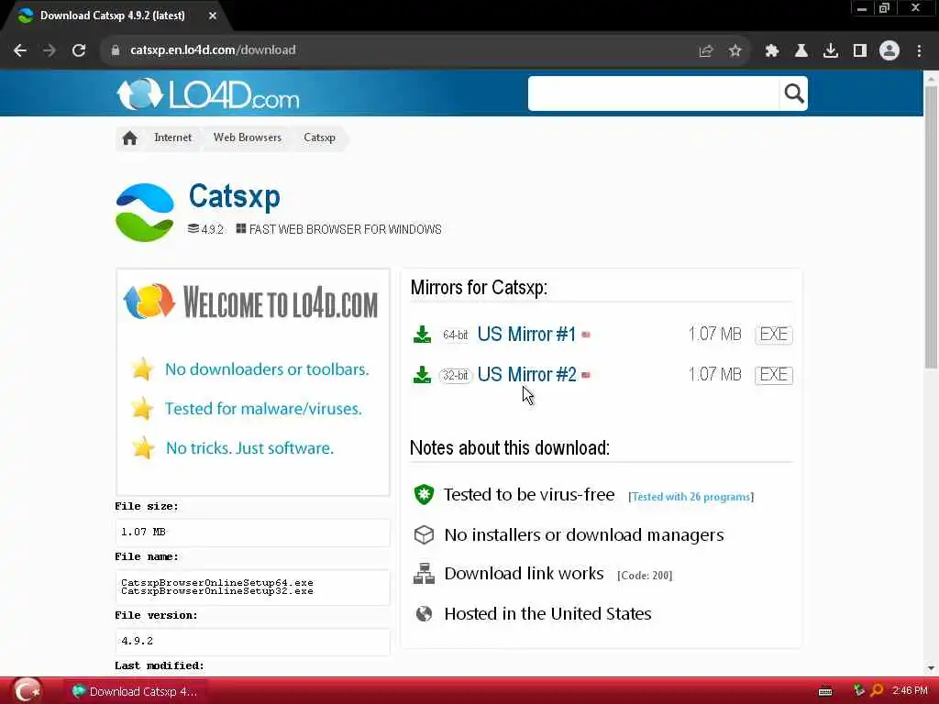This screenshot has height=704, width=939.
Task: Click the page vertical scrollbar thumb
Action: click(x=931, y=227)
